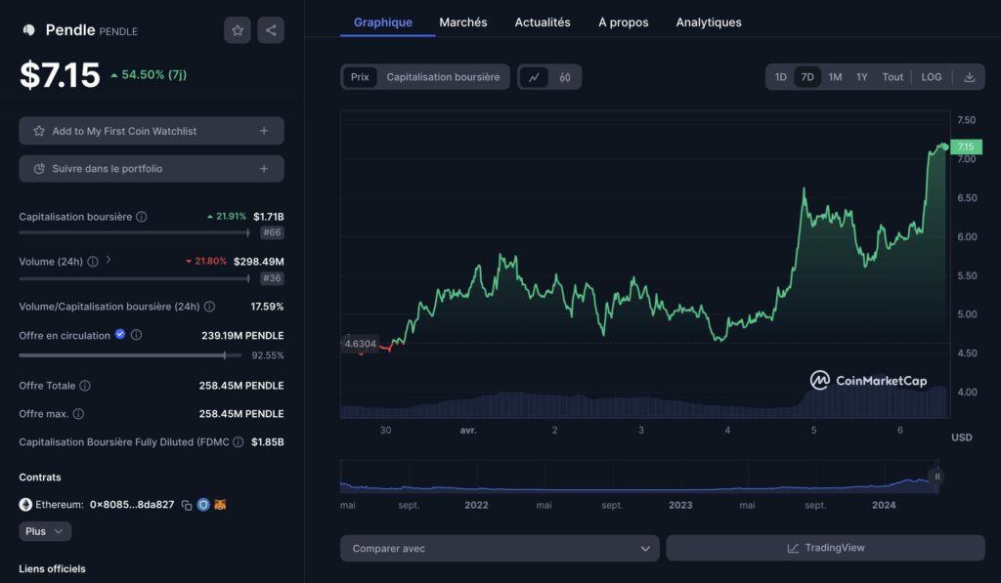Switch to the Actualités tab

(543, 22)
